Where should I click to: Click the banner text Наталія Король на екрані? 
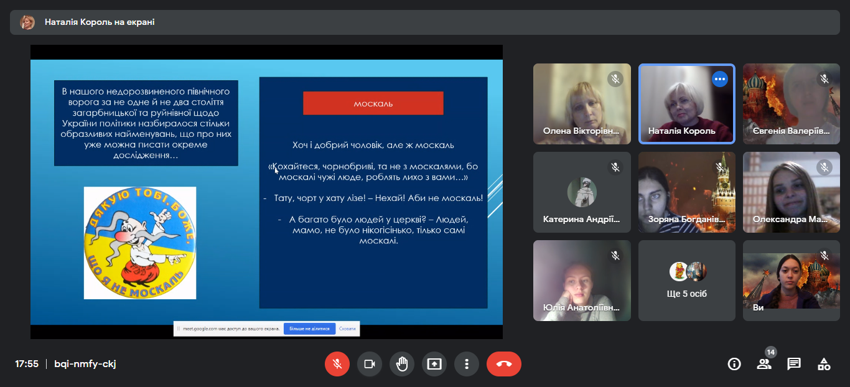pyautogui.click(x=100, y=22)
